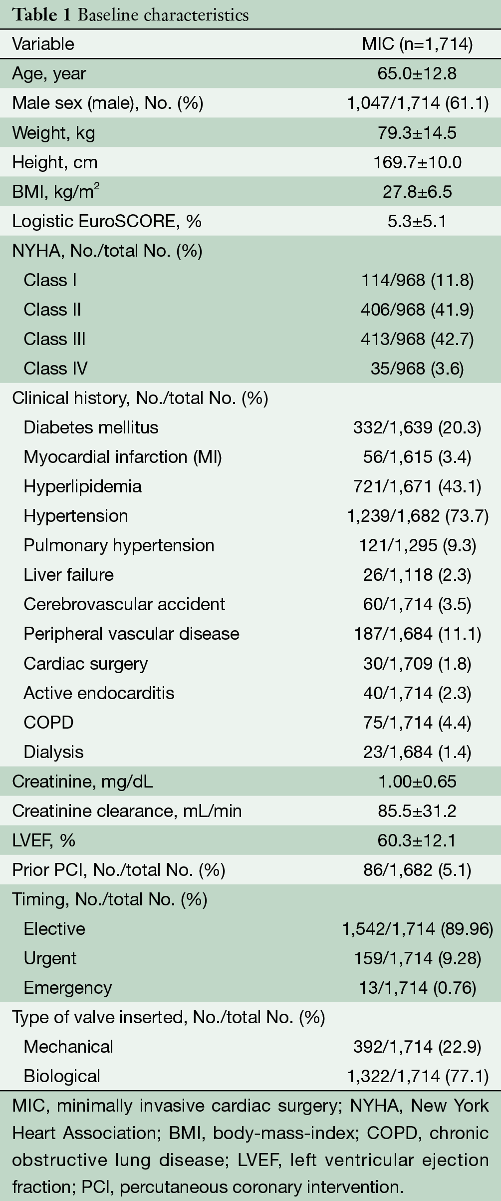The width and height of the screenshot is (501, 1201).
Task: Select the "Logistic EuroSCORE, %" row label
Action: 107,221
